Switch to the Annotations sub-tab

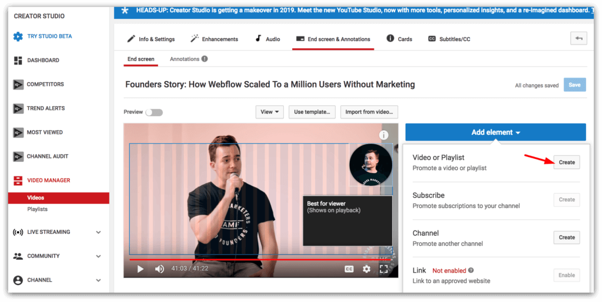pos(185,59)
